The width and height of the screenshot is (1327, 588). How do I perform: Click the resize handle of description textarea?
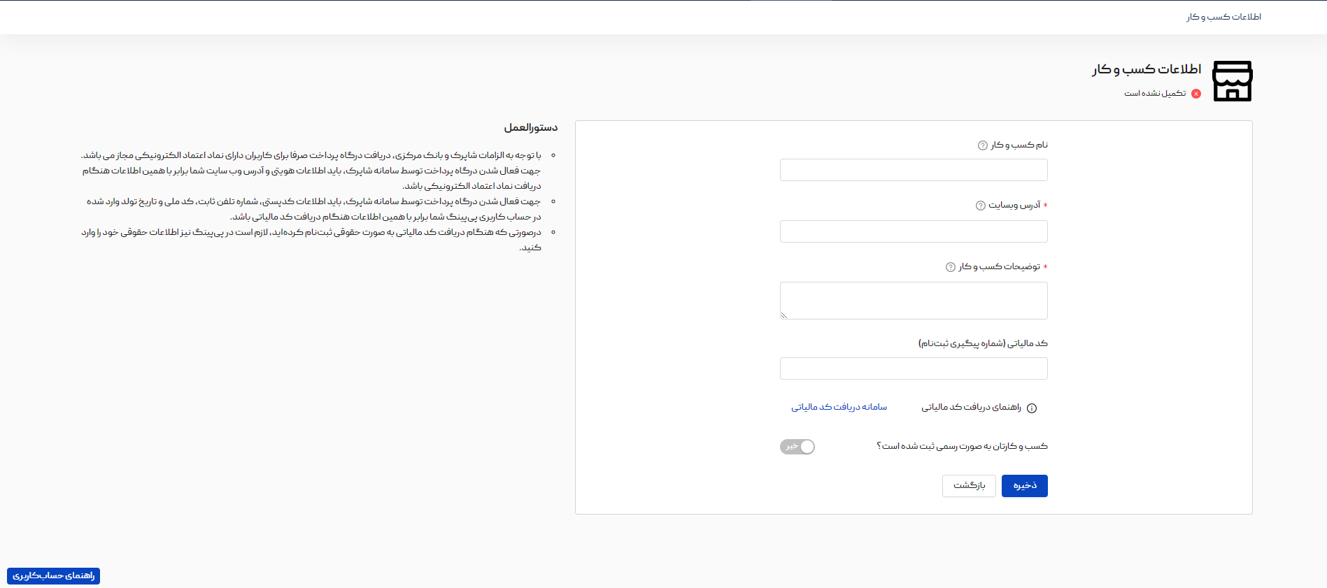(784, 315)
